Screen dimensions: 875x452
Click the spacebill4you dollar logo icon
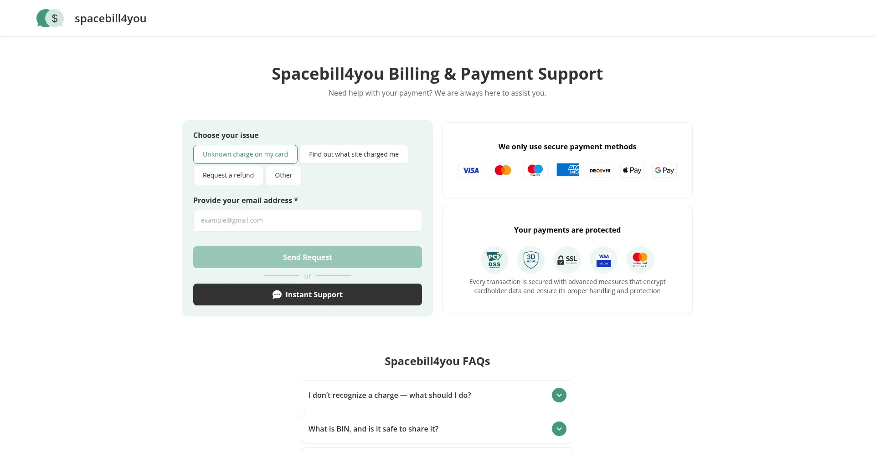point(50,18)
